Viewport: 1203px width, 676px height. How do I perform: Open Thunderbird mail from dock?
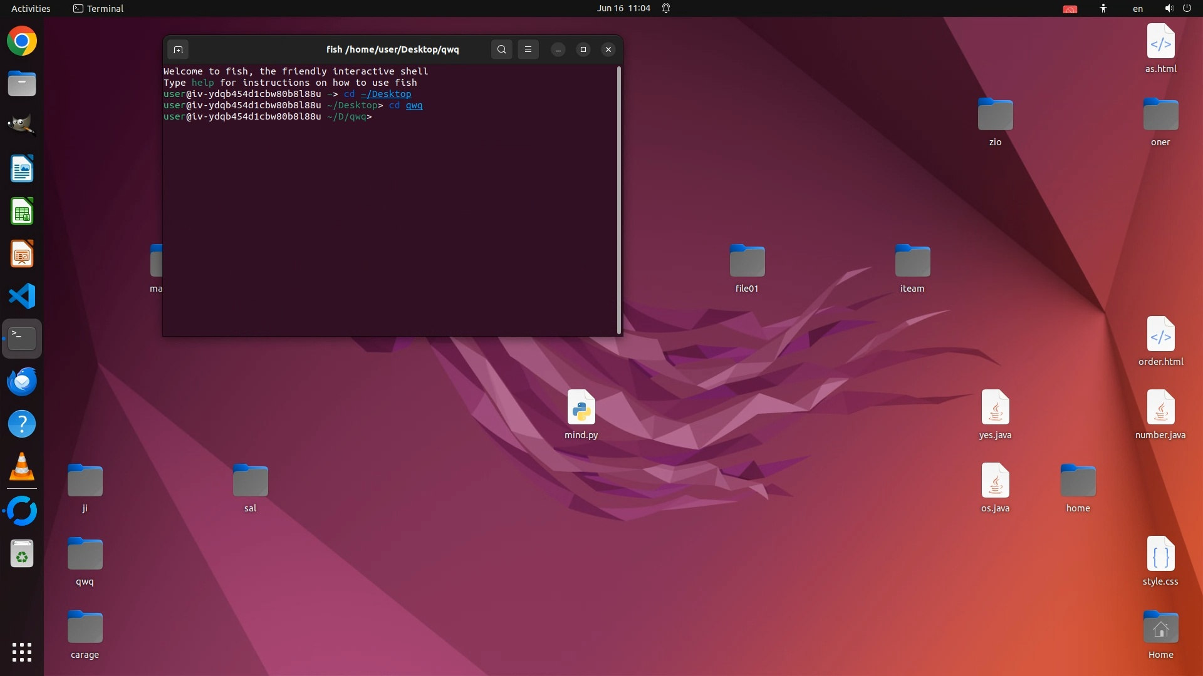click(22, 381)
